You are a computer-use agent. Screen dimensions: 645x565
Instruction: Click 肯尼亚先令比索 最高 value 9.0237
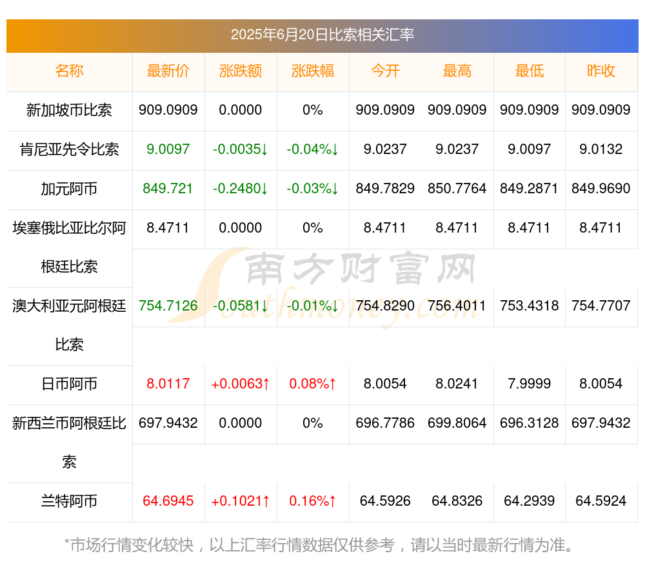pos(457,149)
